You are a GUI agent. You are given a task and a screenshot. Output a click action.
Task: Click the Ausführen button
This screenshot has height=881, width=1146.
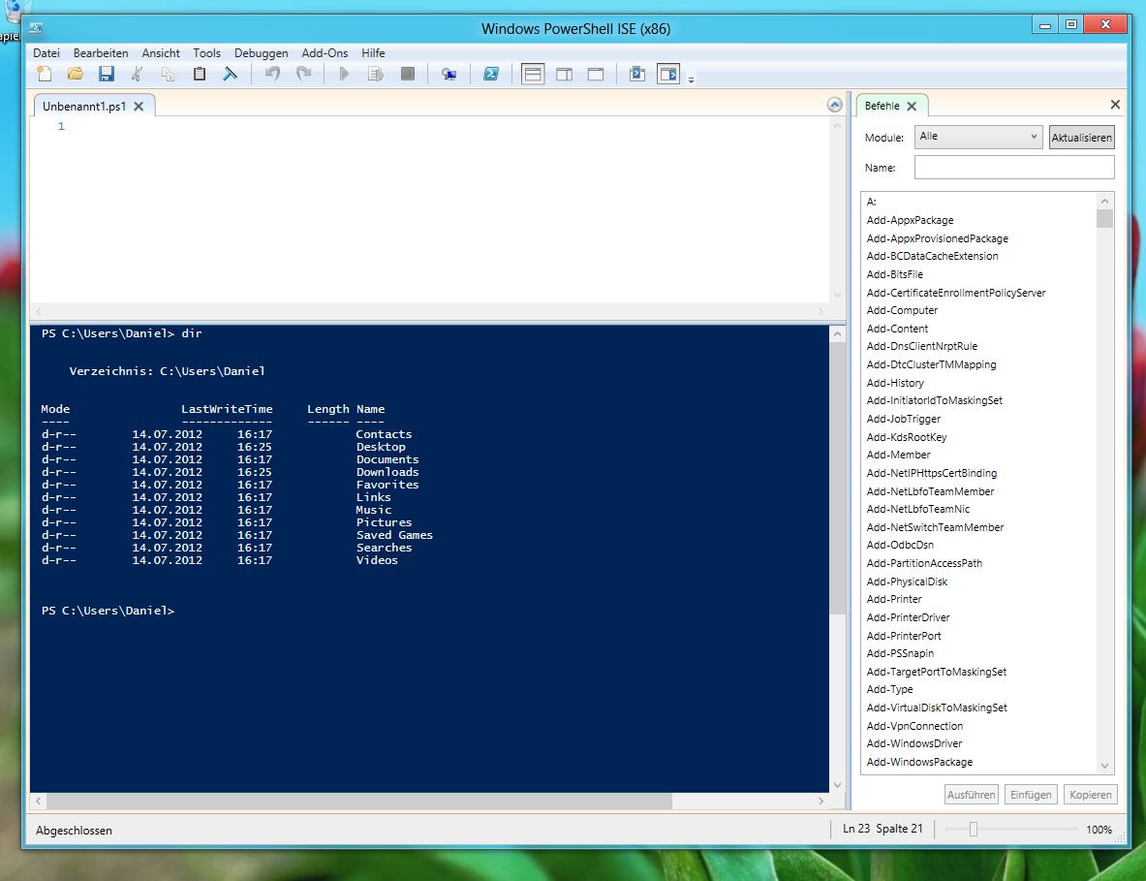971,795
